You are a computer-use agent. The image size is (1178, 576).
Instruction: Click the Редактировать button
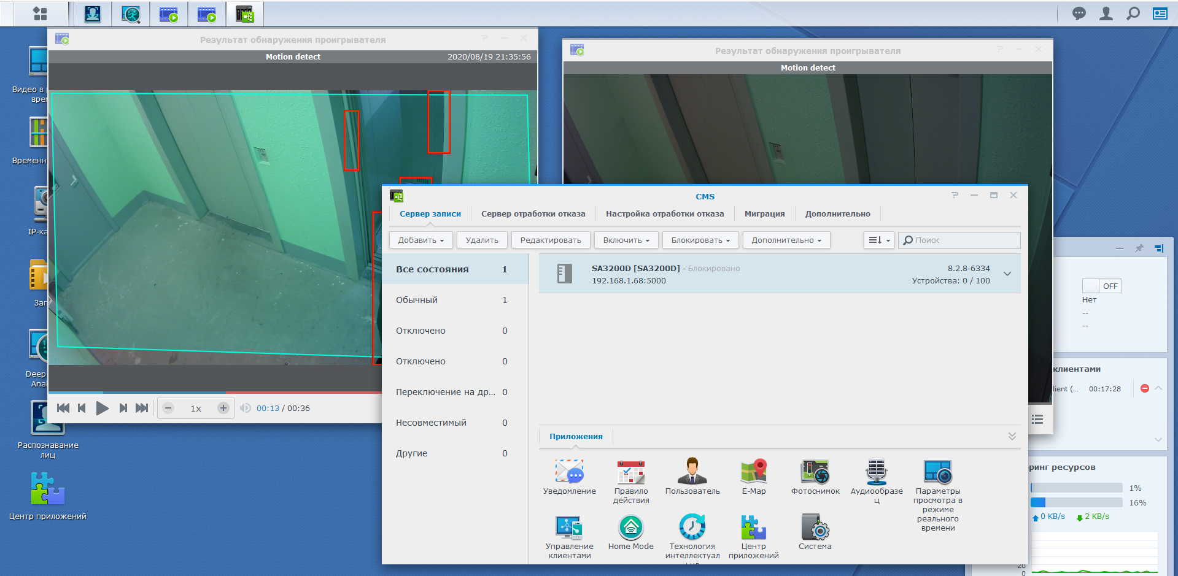pos(551,240)
